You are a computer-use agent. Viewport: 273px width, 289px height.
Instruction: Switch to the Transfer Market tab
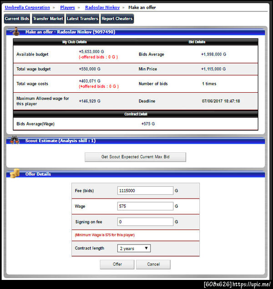[48, 19]
